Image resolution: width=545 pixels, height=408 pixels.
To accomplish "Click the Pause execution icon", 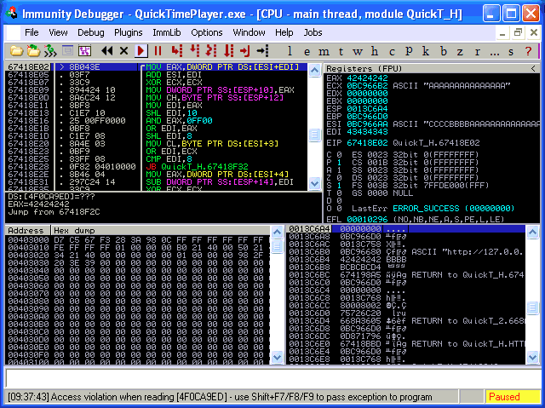I will coord(158,51).
